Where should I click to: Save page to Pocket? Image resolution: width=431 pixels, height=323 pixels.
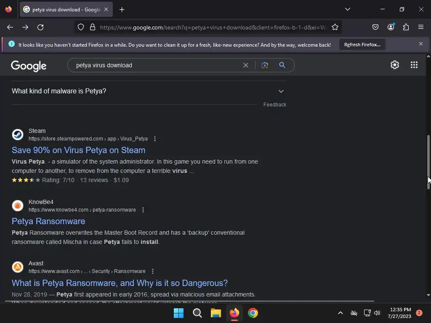pyautogui.click(x=375, y=27)
